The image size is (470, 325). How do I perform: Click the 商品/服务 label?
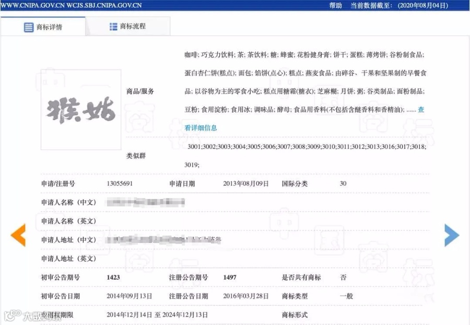click(x=140, y=91)
